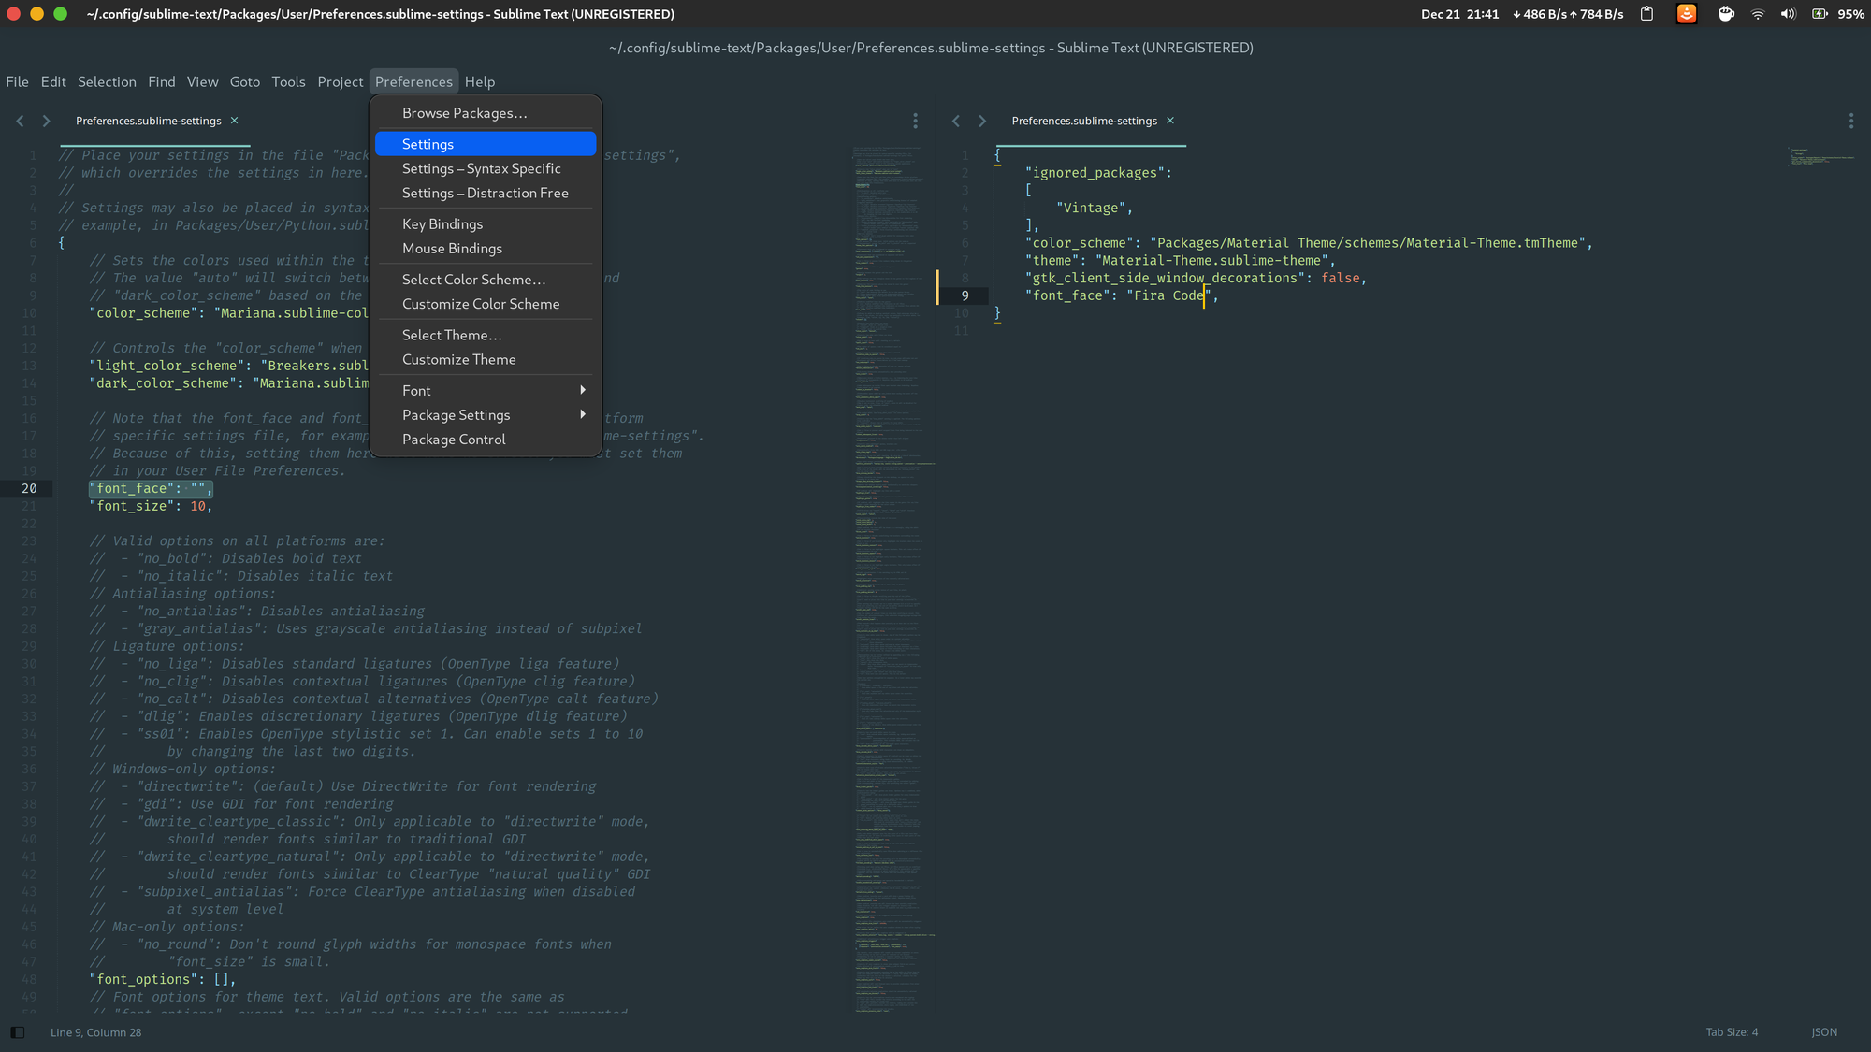
Task: Click "ignored_packages" key in right pane
Action: coord(1095,173)
